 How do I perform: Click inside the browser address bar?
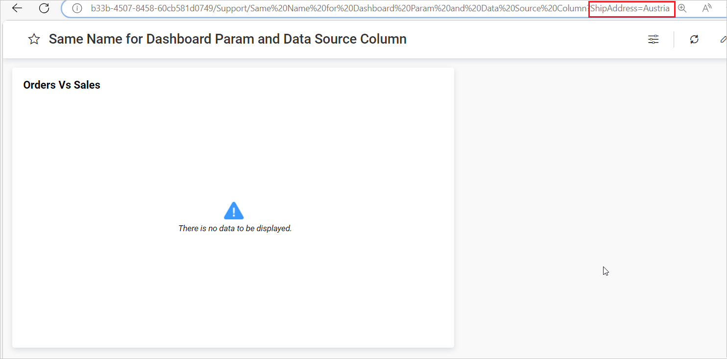tap(343, 8)
